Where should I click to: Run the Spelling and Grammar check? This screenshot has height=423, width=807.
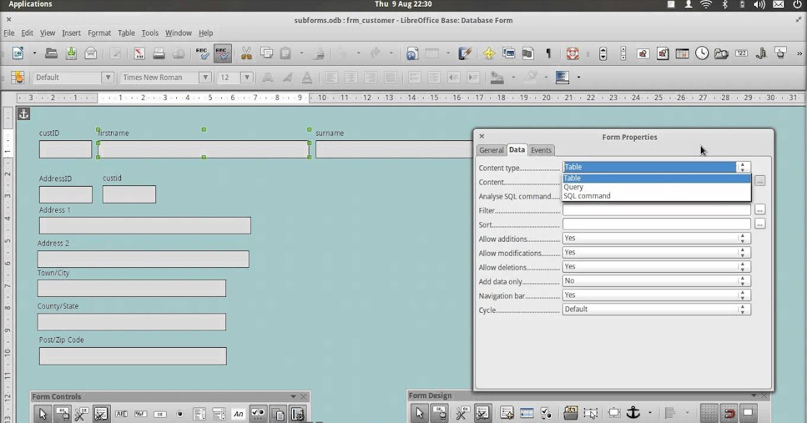tap(202, 54)
